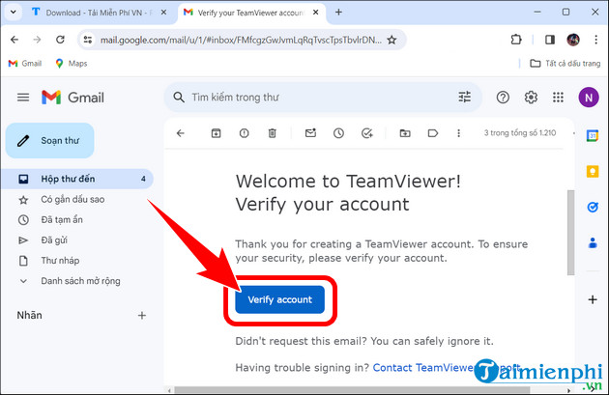Toggle the Gmail main menu hamburger

(23, 98)
